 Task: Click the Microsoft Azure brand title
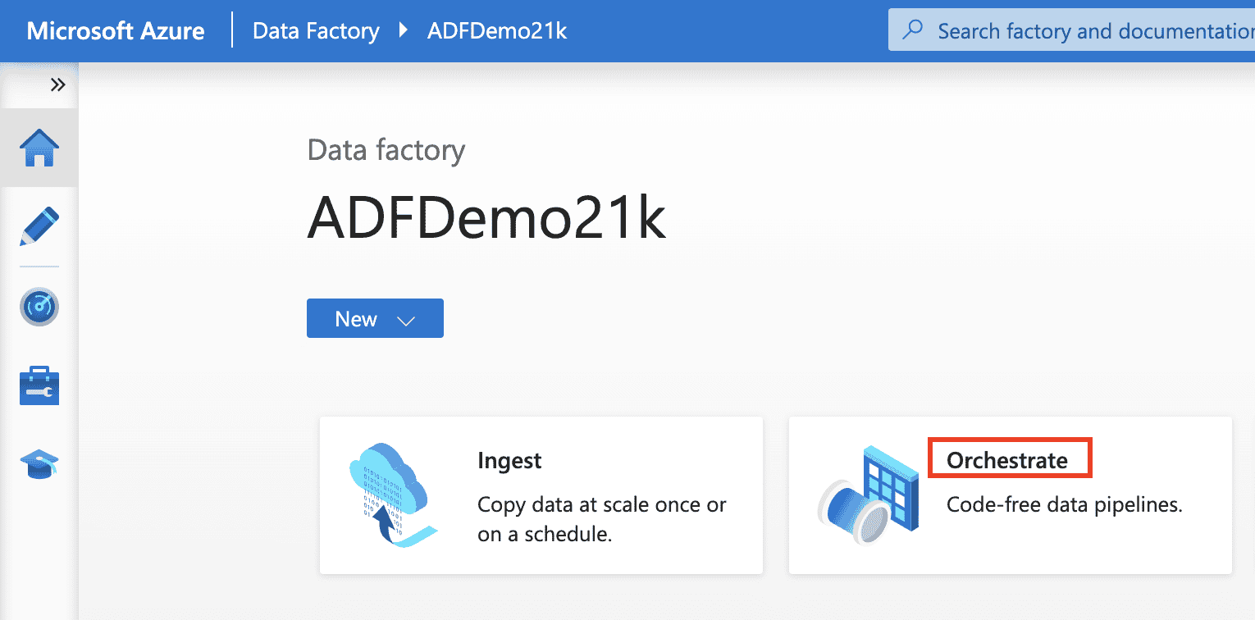[x=116, y=31]
